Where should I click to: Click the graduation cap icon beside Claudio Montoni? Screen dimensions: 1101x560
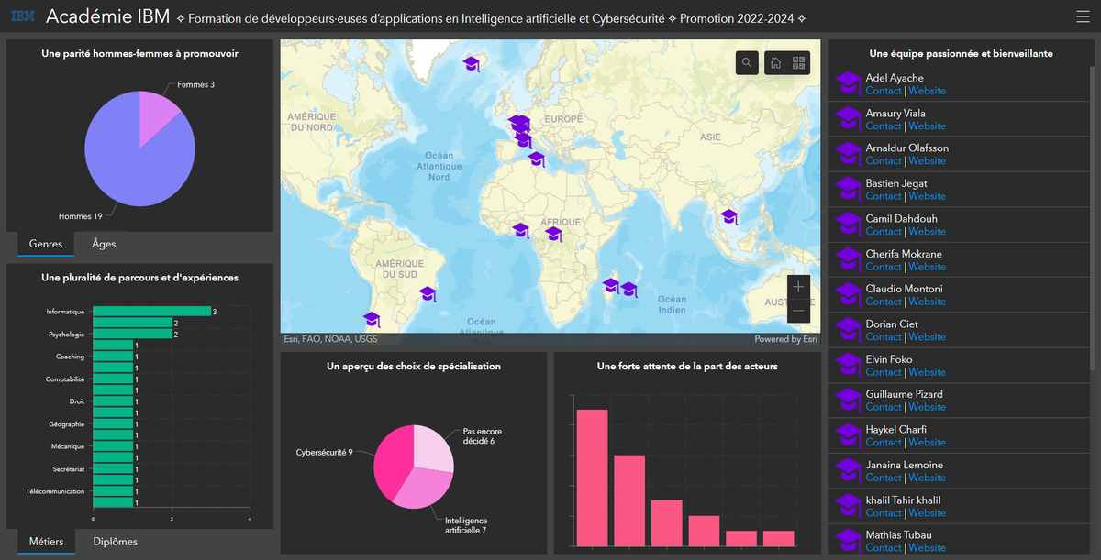[848, 295]
